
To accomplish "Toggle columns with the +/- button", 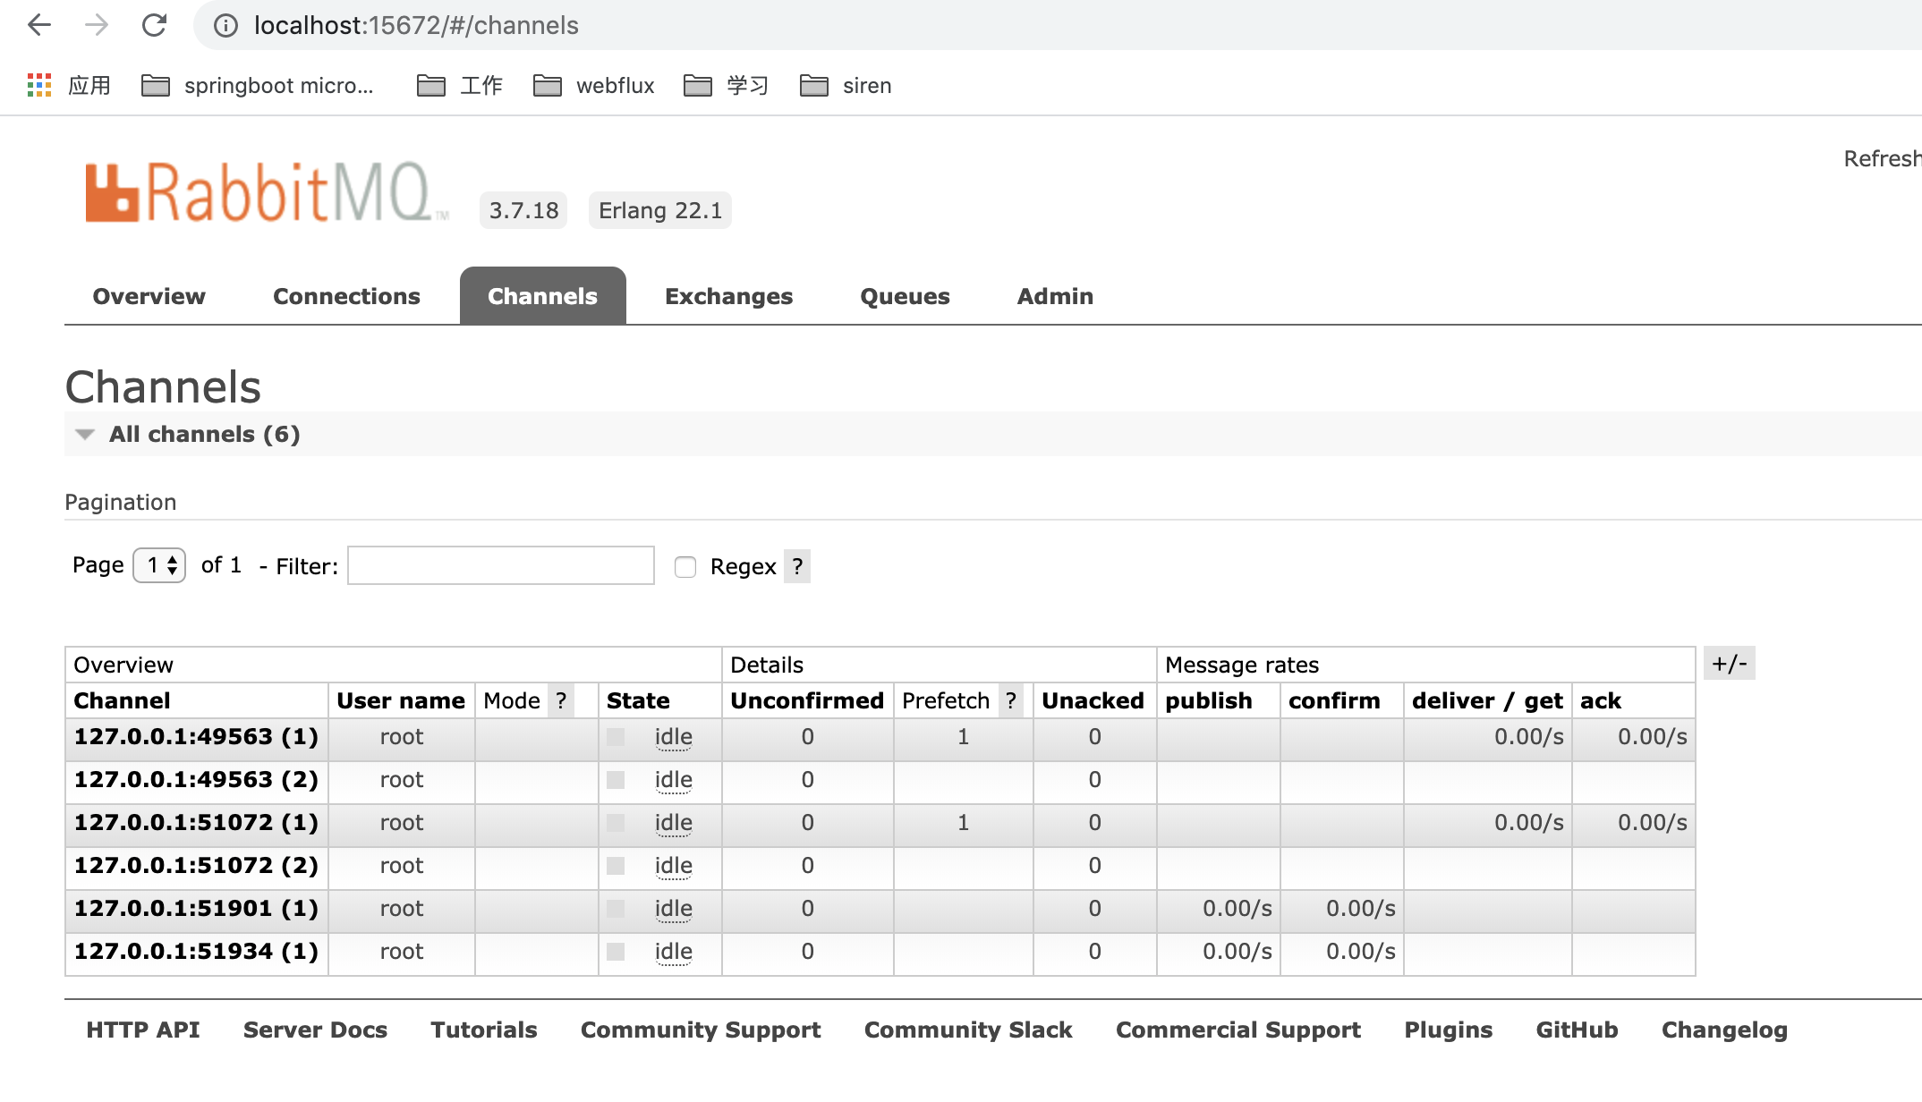I will 1729,664.
